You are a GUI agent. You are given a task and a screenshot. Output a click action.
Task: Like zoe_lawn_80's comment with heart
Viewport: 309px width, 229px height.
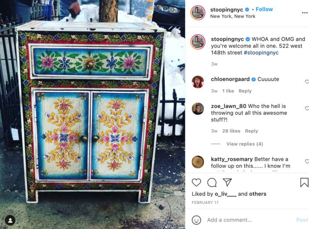click(307, 109)
